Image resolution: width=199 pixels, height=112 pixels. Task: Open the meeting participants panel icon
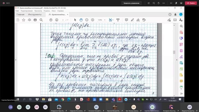pos(149,3)
